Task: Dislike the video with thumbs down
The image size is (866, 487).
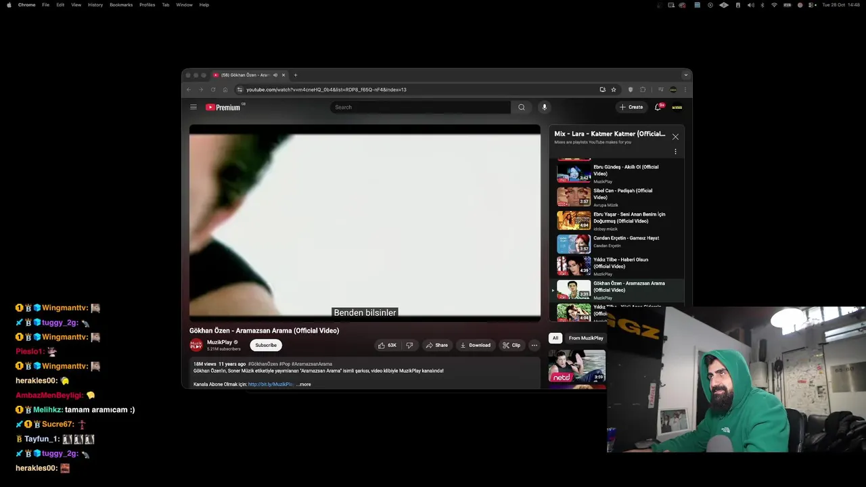Action: click(409, 345)
